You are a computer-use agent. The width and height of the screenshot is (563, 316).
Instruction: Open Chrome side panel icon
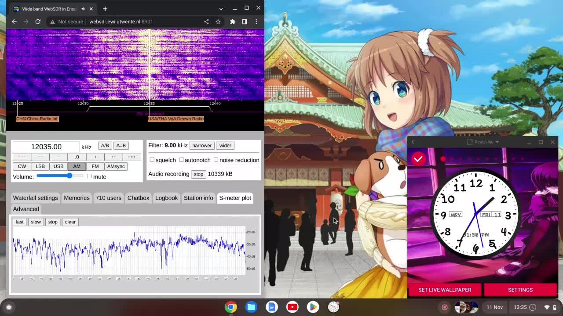point(245,22)
